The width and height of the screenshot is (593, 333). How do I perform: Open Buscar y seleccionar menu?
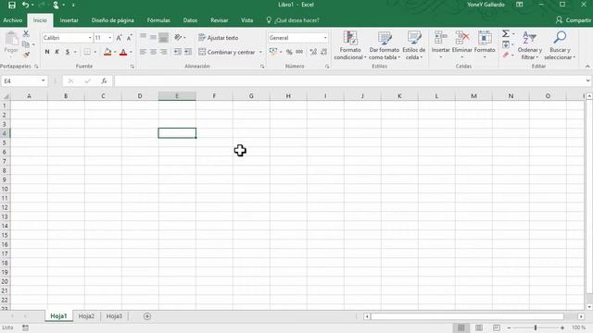[x=560, y=45]
